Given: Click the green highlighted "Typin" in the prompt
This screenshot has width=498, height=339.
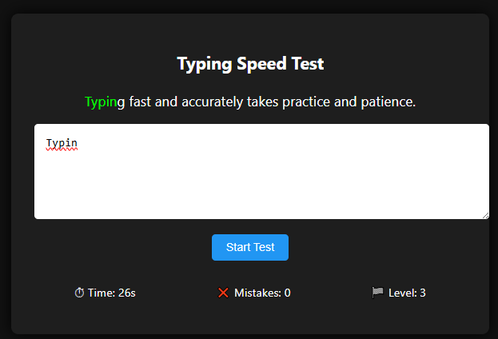Looking at the screenshot, I should point(101,102).
